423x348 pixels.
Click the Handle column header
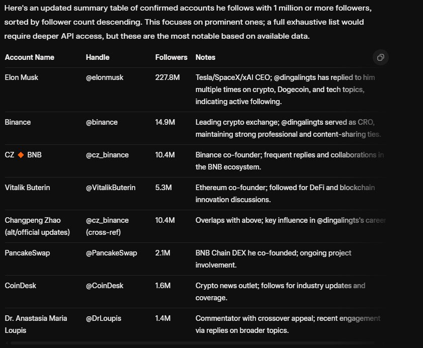(96, 57)
